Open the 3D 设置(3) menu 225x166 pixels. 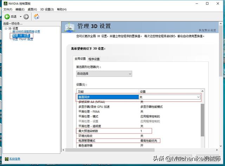47,9
